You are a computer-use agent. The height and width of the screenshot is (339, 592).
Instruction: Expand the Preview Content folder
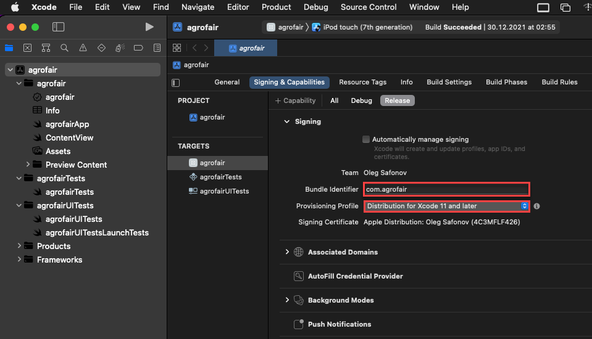28,165
